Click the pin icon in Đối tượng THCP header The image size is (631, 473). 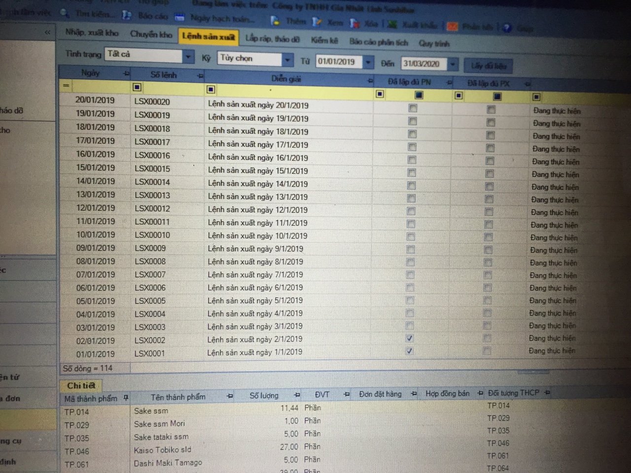[x=548, y=393]
